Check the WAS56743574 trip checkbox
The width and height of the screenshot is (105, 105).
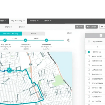[x=89, y=79]
